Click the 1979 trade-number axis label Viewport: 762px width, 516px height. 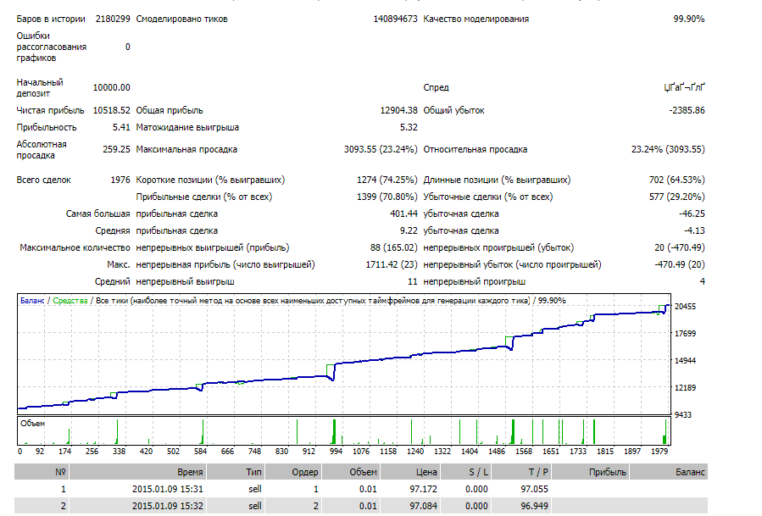pos(659,452)
